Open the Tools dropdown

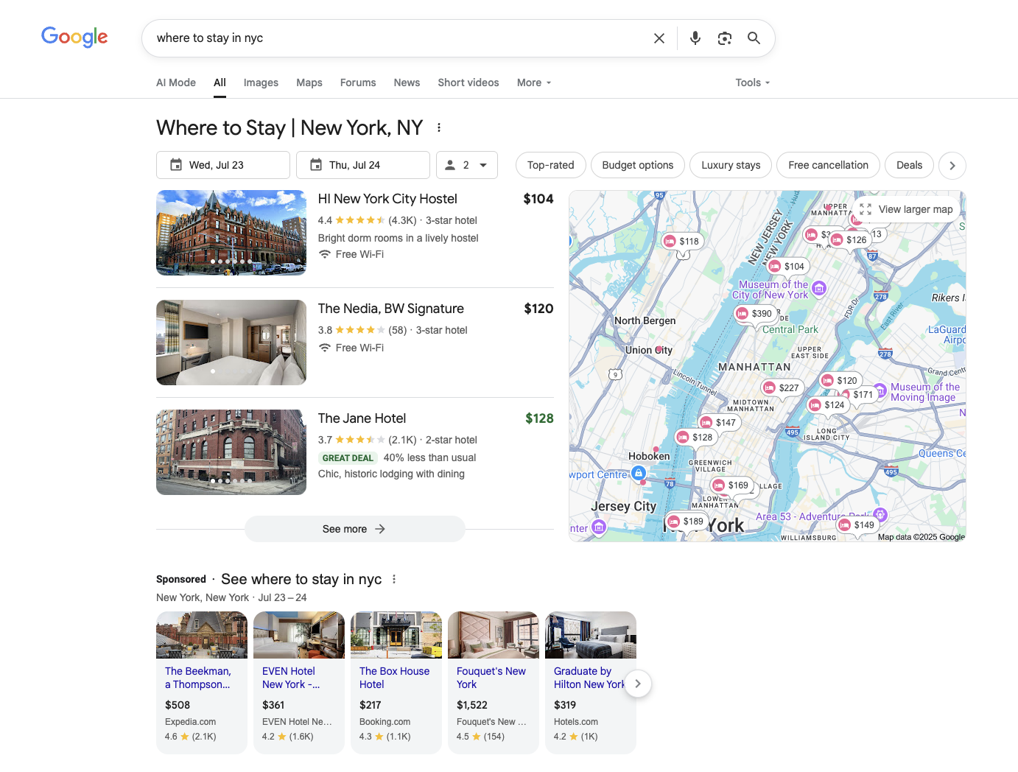pos(753,83)
